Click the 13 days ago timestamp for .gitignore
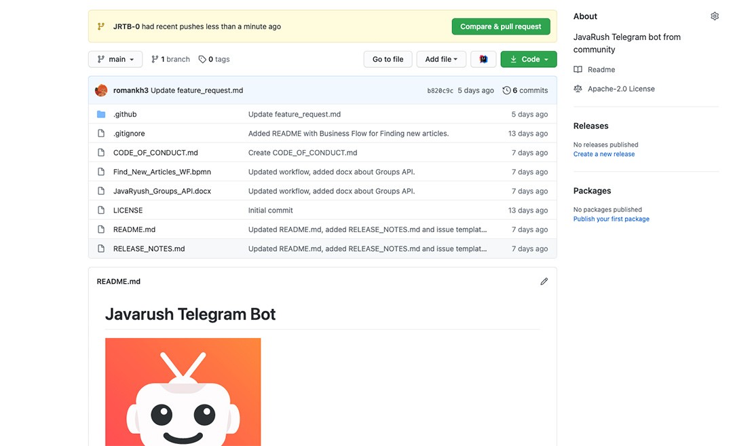The image size is (733, 446). point(528,133)
